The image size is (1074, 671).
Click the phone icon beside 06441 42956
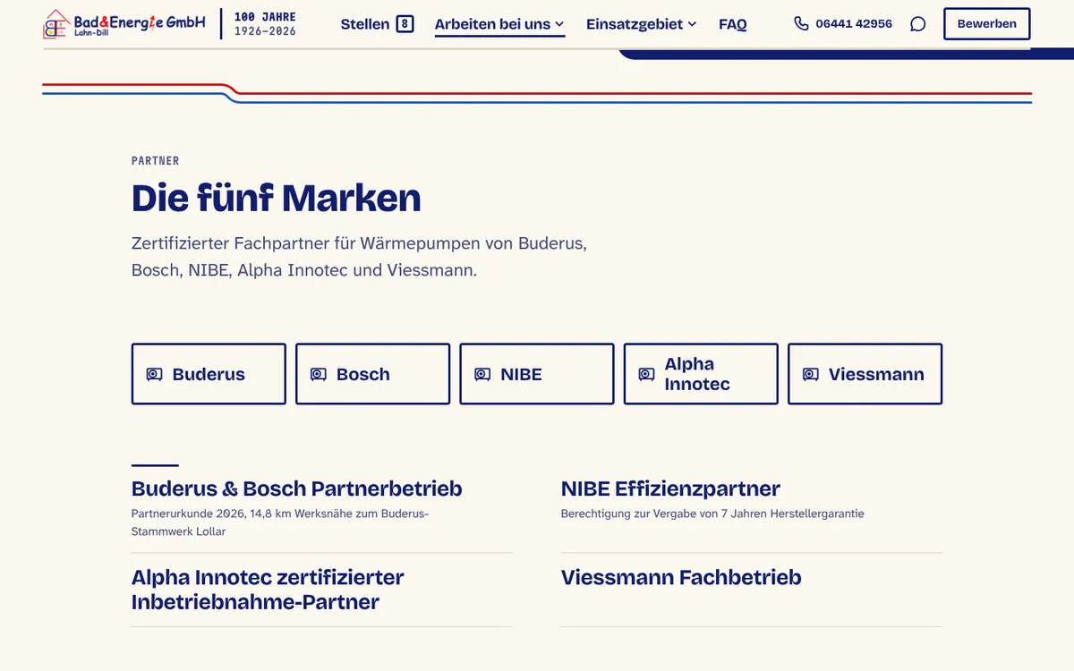tap(801, 23)
